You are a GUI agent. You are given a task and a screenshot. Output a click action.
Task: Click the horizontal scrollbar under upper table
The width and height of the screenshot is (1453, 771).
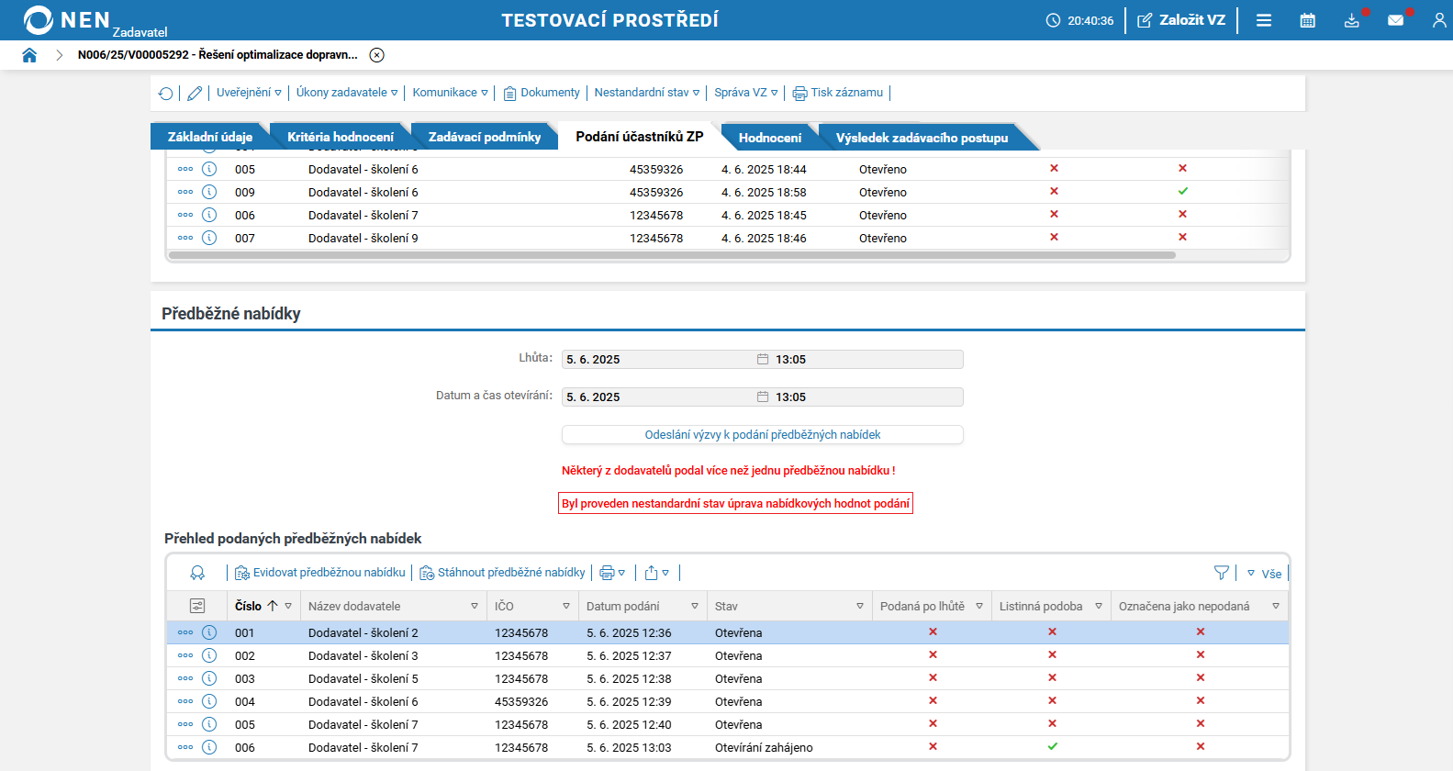[672, 255]
